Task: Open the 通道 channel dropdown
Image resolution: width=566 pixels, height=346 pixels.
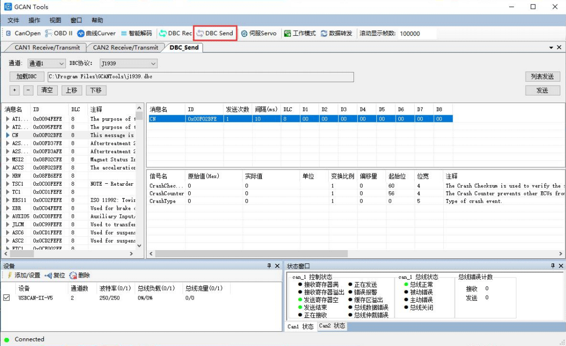Action: (x=47, y=64)
